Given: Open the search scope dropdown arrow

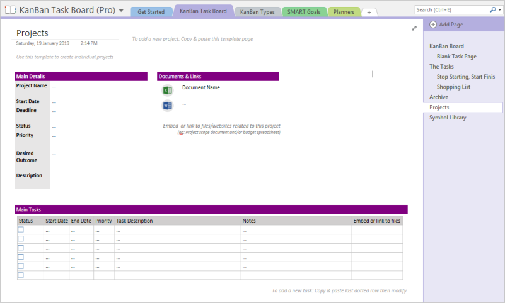Looking at the screenshot, I should (x=499, y=10).
